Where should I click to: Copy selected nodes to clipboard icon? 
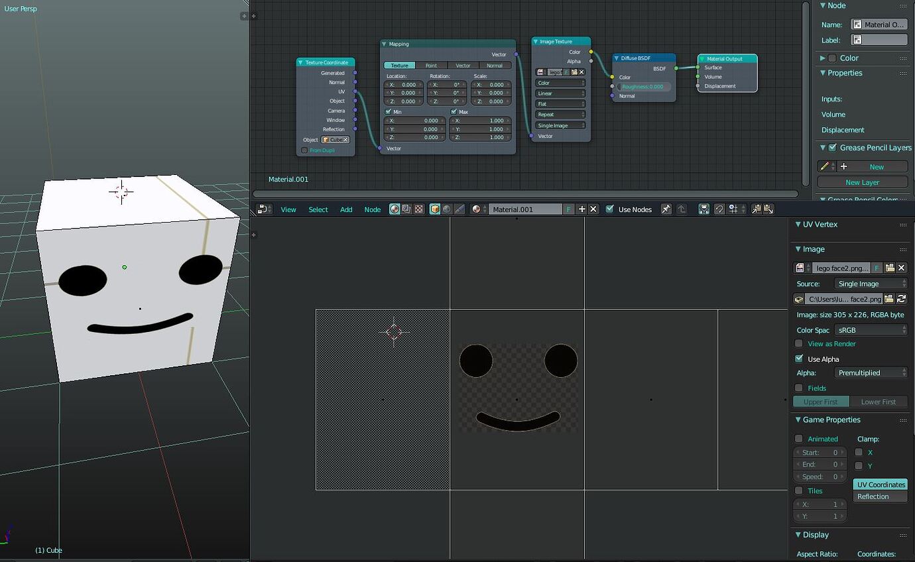757,209
